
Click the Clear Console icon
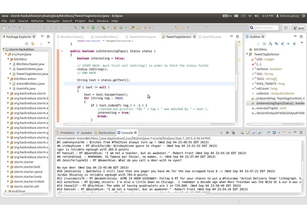242,133
